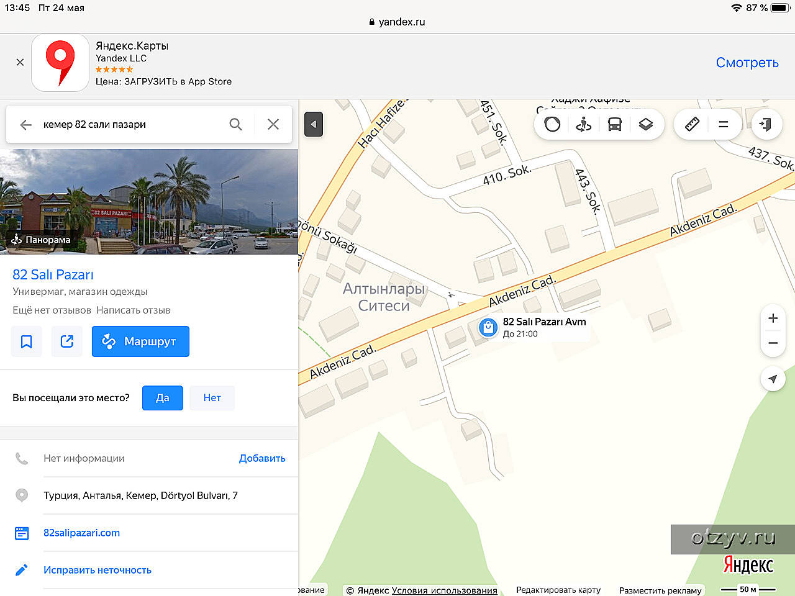Open the hamburger menu on map
Viewport: 795px width, 596px height.
coord(724,125)
